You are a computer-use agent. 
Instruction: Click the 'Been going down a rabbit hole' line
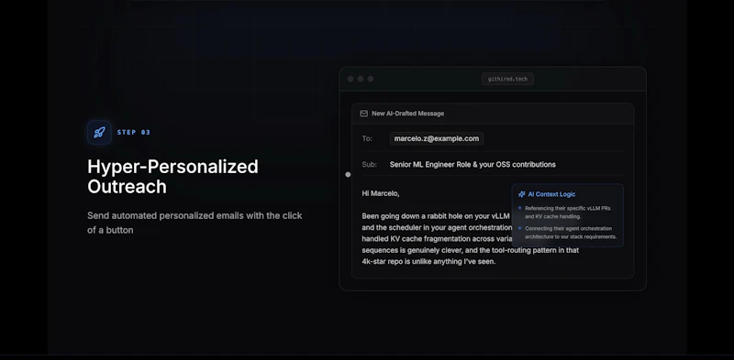coord(436,216)
